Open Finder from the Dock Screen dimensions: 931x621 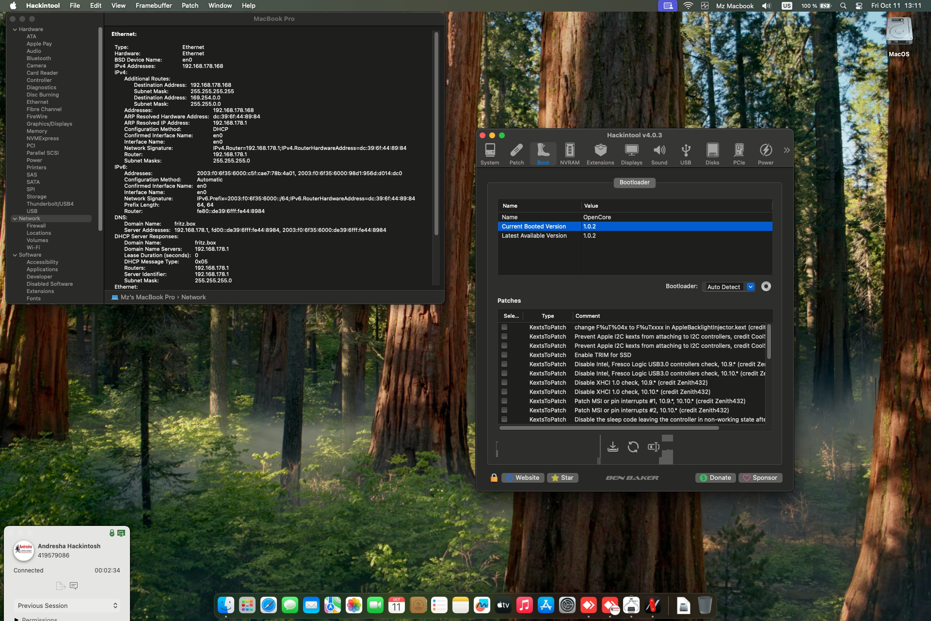pyautogui.click(x=226, y=605)
